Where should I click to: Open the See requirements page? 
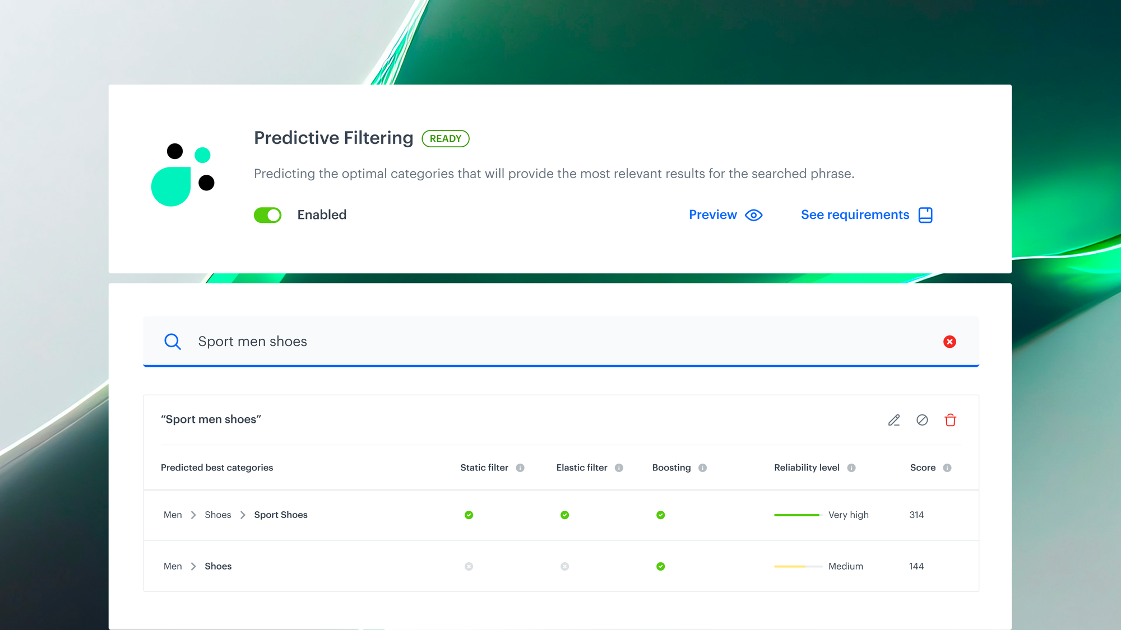pos(855,214)
